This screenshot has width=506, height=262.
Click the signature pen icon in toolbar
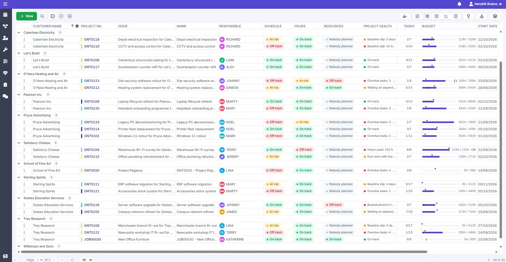pyautogui.click(x=404, y=16)
